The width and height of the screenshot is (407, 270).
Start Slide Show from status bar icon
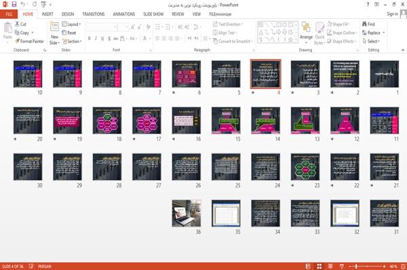click(342, 266)
